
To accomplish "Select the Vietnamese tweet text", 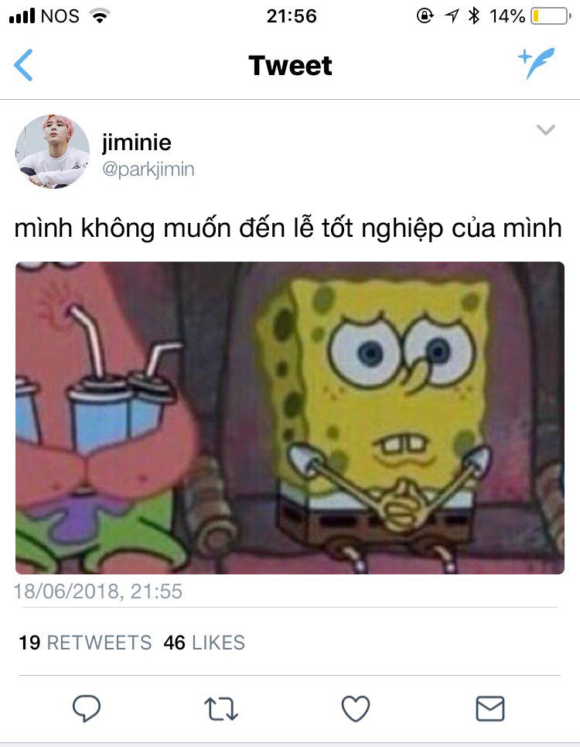I will click(x=288, y=228).
